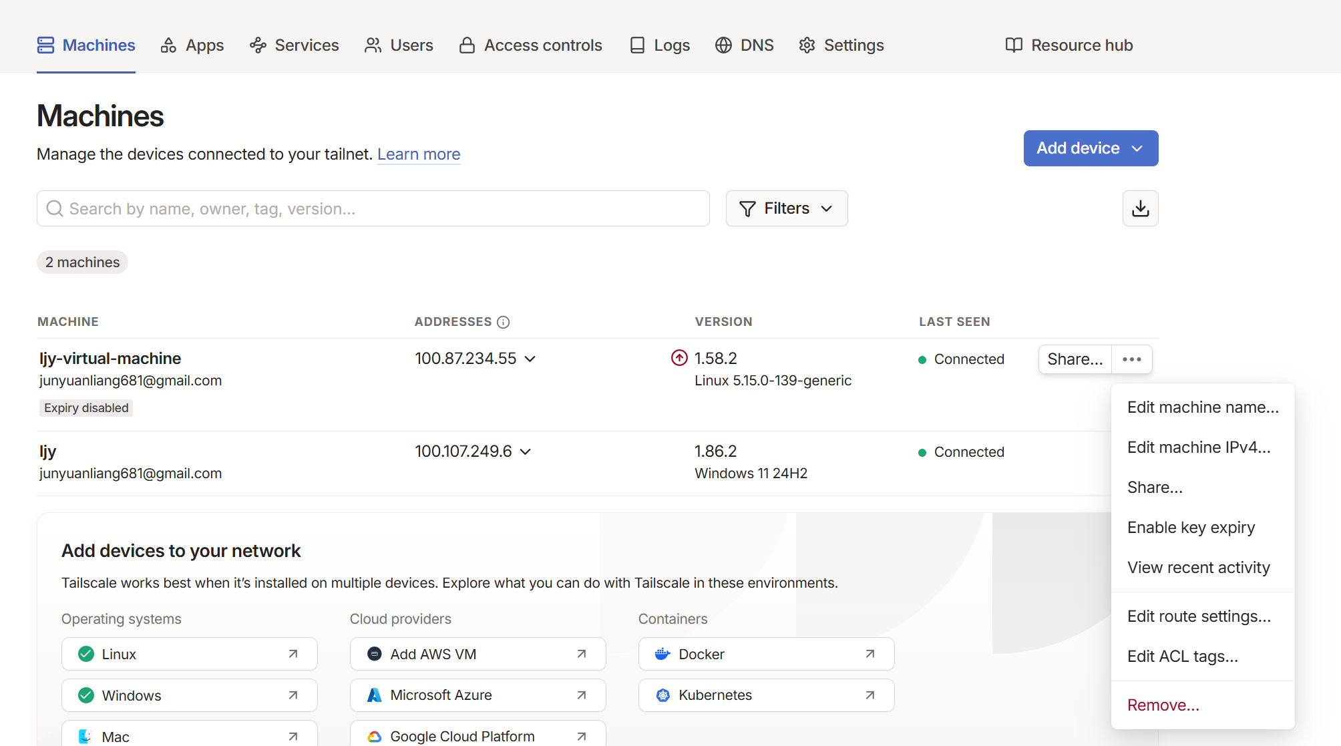Click the Windows 11 24H2 text
Viewport: 1341px width, 746px height.
click(751, 474)
